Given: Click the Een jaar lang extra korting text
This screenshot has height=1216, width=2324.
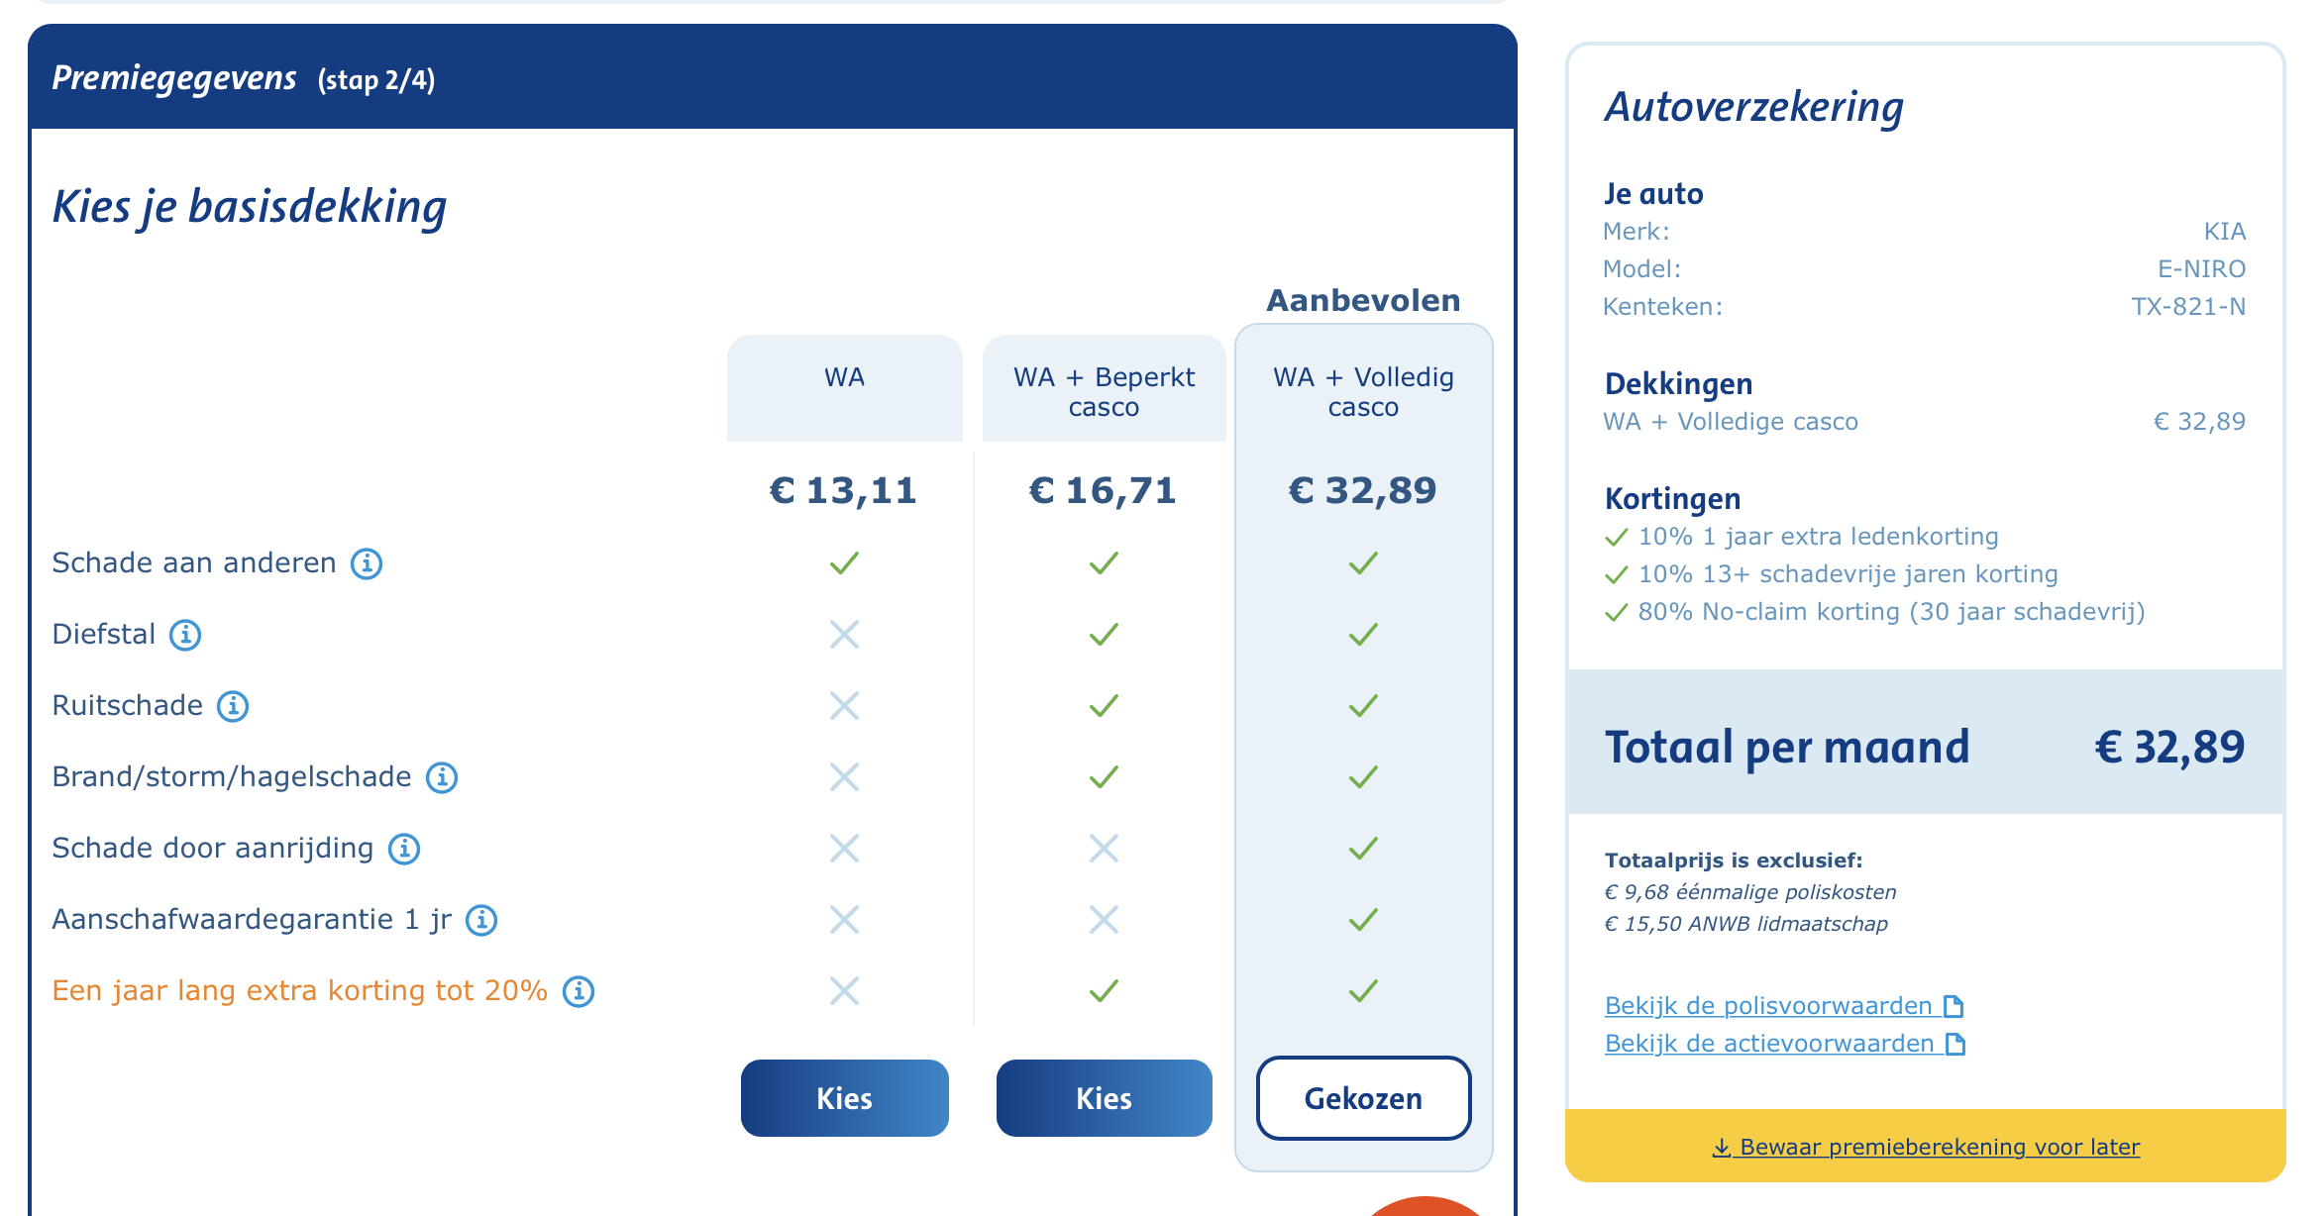Looking at the screenshot, I should point(299,990).
